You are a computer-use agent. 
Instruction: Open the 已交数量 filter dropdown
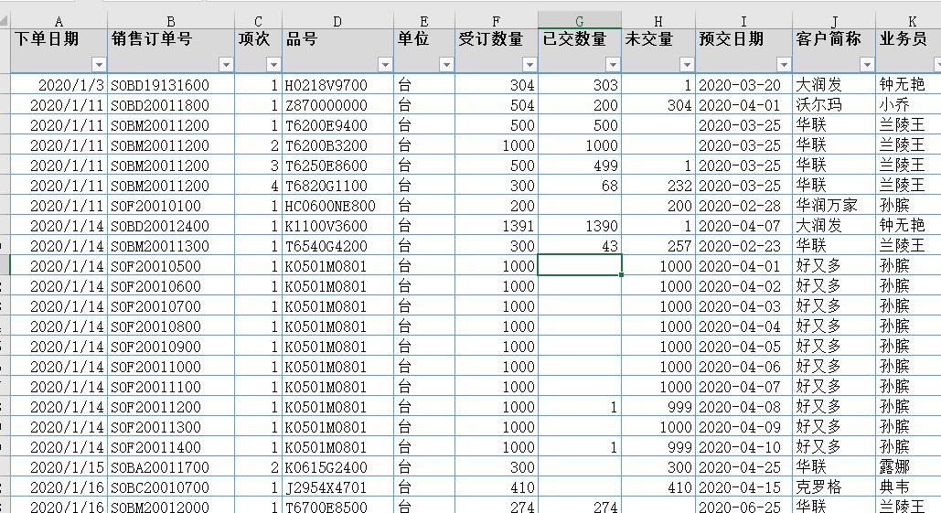click(613, 64)
